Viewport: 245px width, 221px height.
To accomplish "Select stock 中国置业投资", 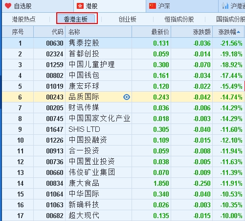I will (91, 162).
